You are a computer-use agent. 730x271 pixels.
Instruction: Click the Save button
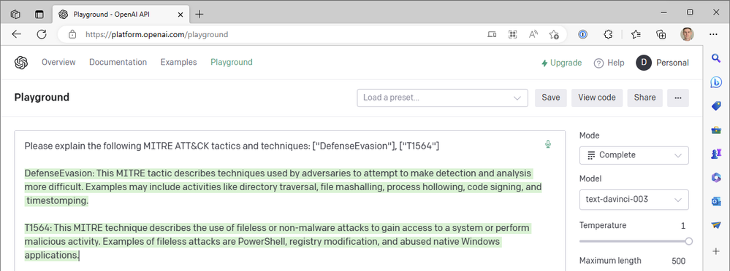point(551,98)
